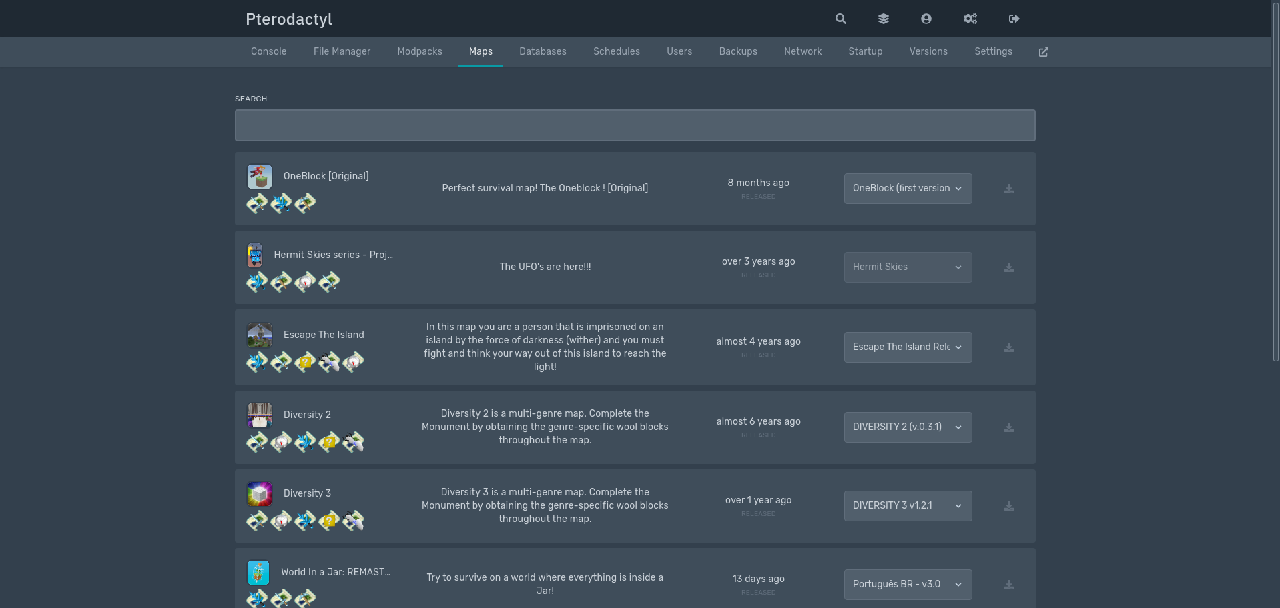Switch to the Modpacks tab
The height and width of the screenshot is (608, 1280).
[x=419, y=51]
